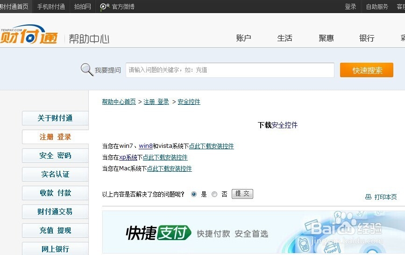Click the win8 link
This screenshot has width=405, height=255.
(146, 146)
